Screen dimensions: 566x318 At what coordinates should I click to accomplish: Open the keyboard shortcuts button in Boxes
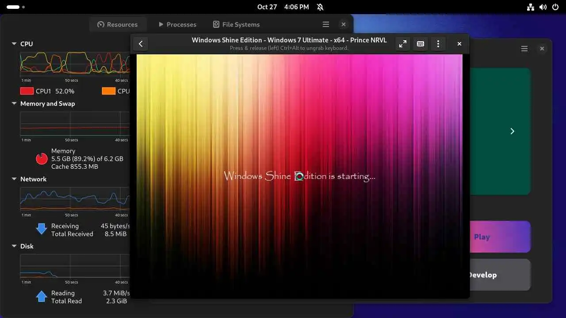pyautogui.click(x=421, y=44)
